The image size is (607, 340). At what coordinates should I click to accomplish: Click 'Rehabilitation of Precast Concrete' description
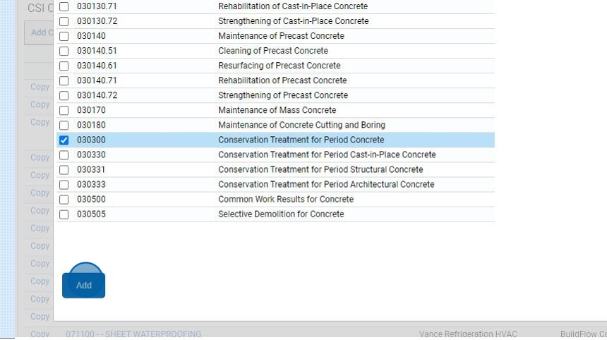click(282, 80)
